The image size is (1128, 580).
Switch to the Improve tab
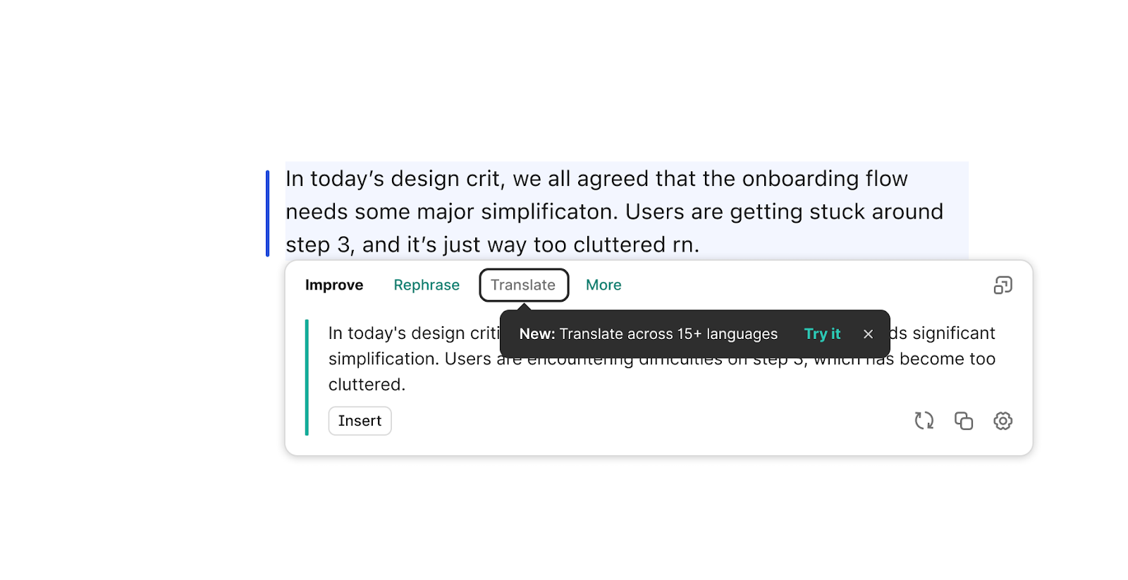(x=334, y=285)
